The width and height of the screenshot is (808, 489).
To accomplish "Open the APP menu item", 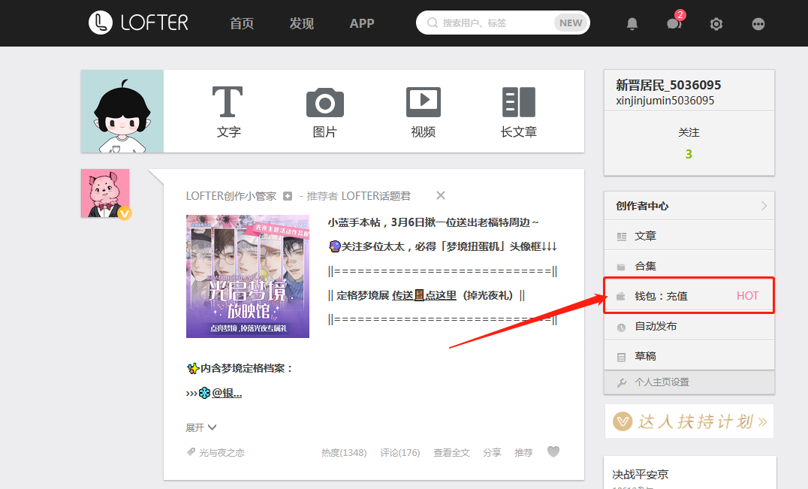I will pyautogui.click(x=362, y=23).
